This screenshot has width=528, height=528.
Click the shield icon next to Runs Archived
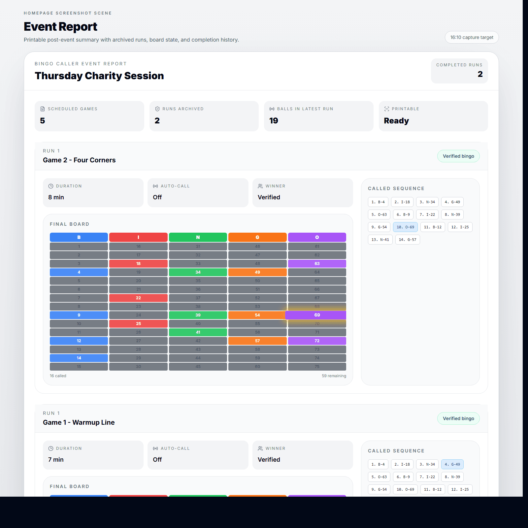157,109
